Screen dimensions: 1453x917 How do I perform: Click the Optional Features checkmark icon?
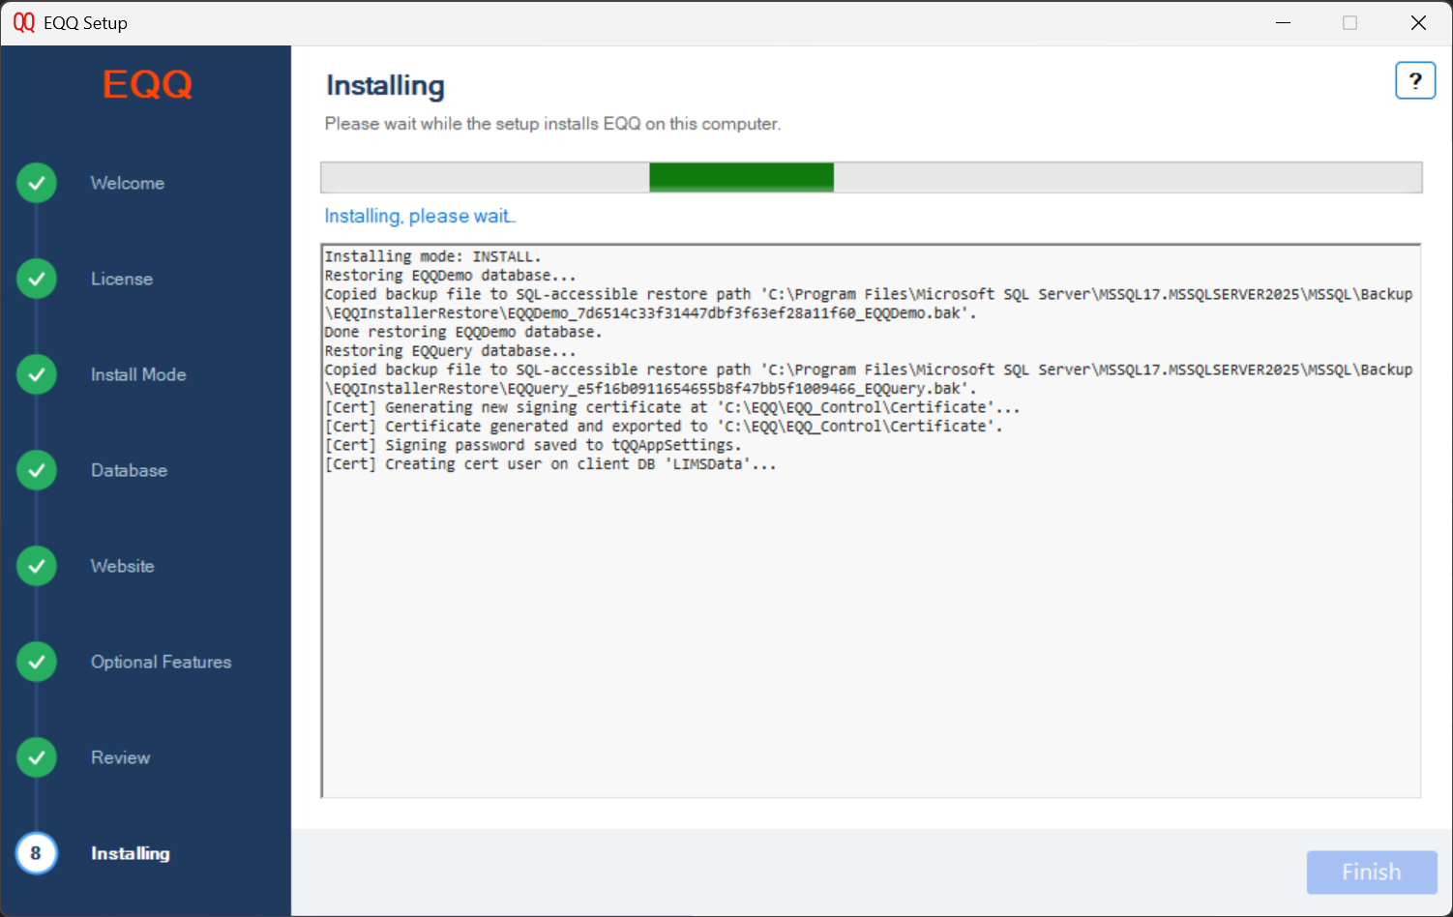pyautogui.click(x=36, y=662)
